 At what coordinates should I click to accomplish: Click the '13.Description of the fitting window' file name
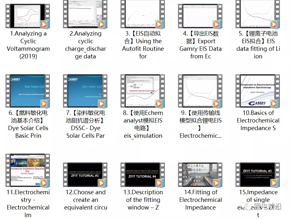point(143,200)
